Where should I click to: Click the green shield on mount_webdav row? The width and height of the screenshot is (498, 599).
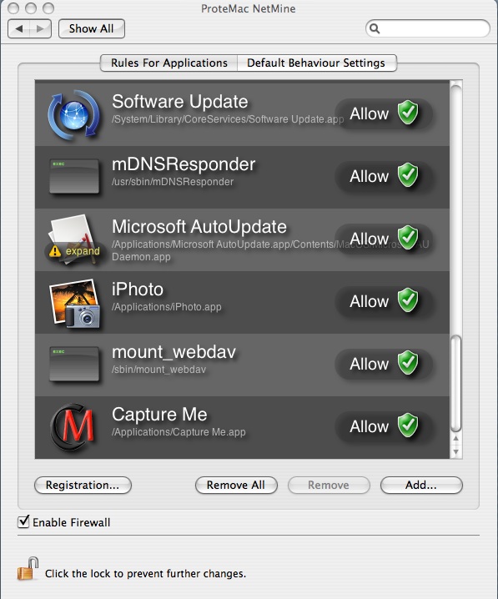coord(408,363)
